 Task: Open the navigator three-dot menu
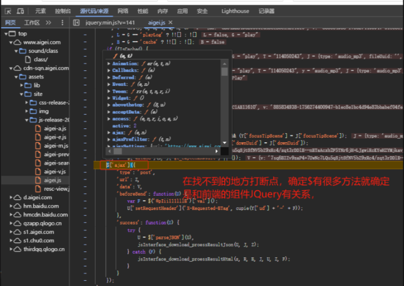62,23
